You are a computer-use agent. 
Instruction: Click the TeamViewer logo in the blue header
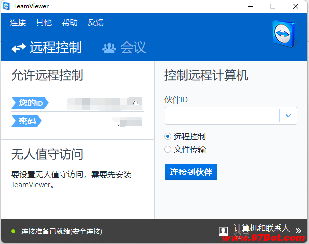[284, 34]
